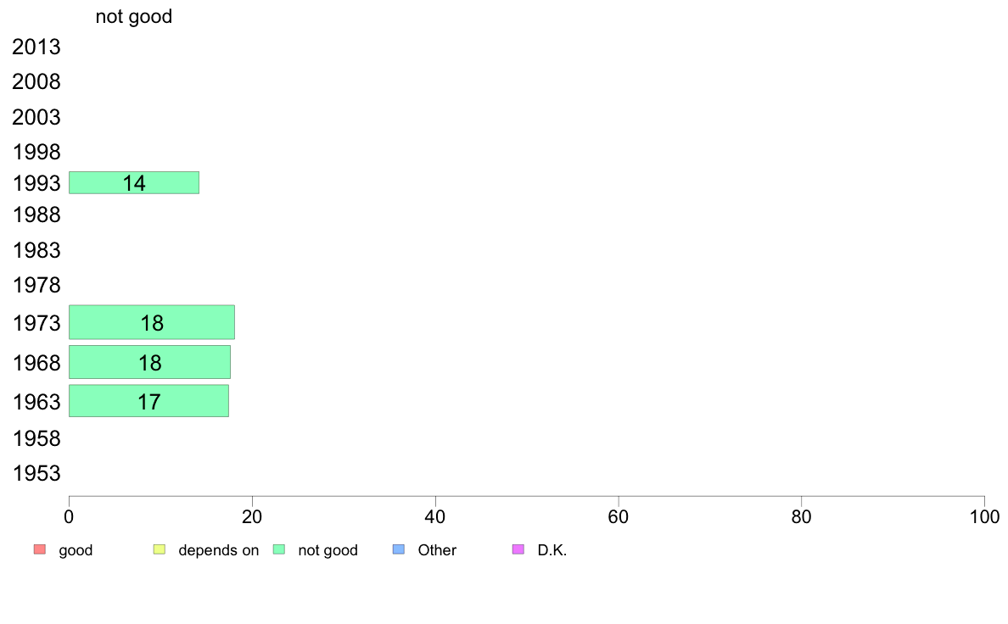
Task: Click the D.K. legend text
Action: click(x=552, y=550)
